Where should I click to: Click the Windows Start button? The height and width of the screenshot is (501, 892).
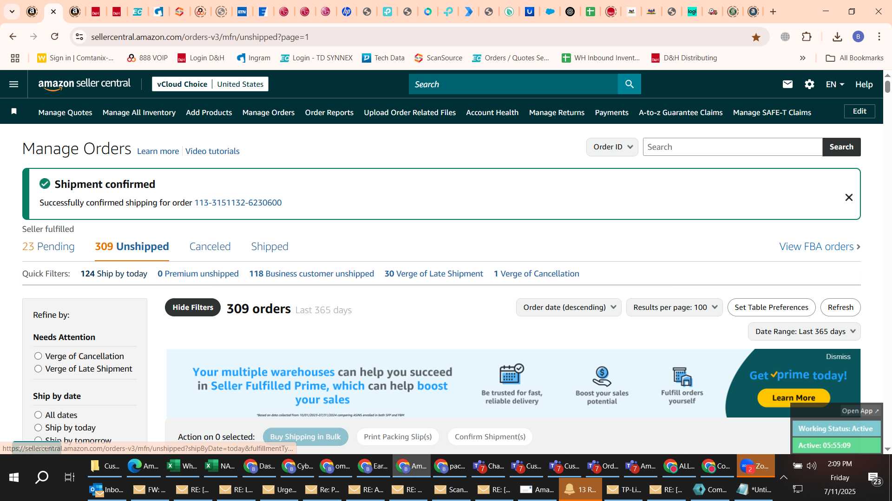pyautogui.click(x=13, y=477)
